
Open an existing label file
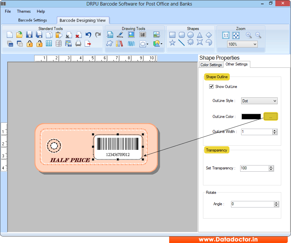20,35
